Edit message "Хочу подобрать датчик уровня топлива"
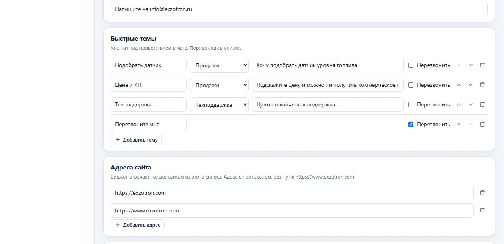 coord(328,65)
